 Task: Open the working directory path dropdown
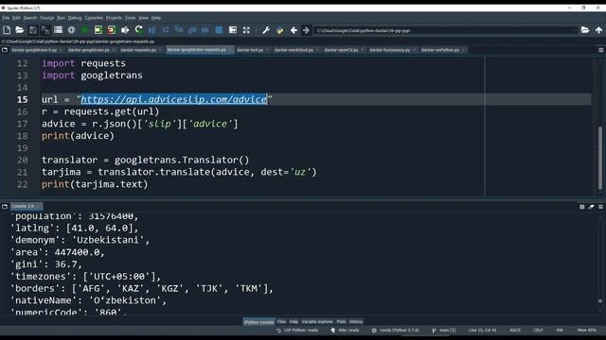click(x=576, y=30)
